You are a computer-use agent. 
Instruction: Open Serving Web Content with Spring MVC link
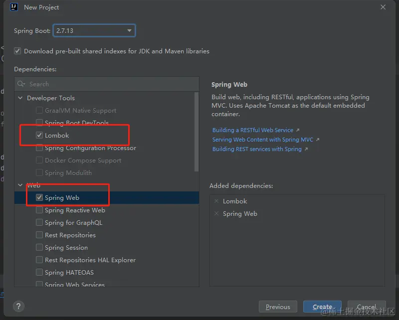(263, 140)
